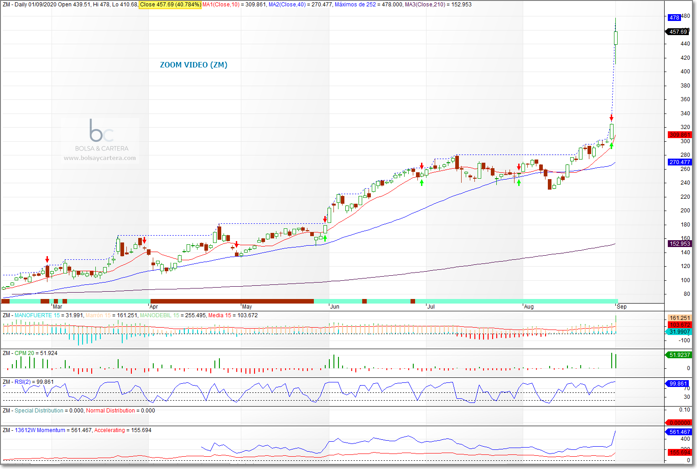Click the Sep label on the time axis
Viewport: 697px width, 469px height.
coord(622,307)
